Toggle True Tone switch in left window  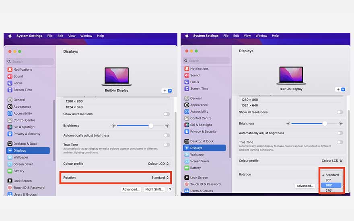(x=166, y=145)
